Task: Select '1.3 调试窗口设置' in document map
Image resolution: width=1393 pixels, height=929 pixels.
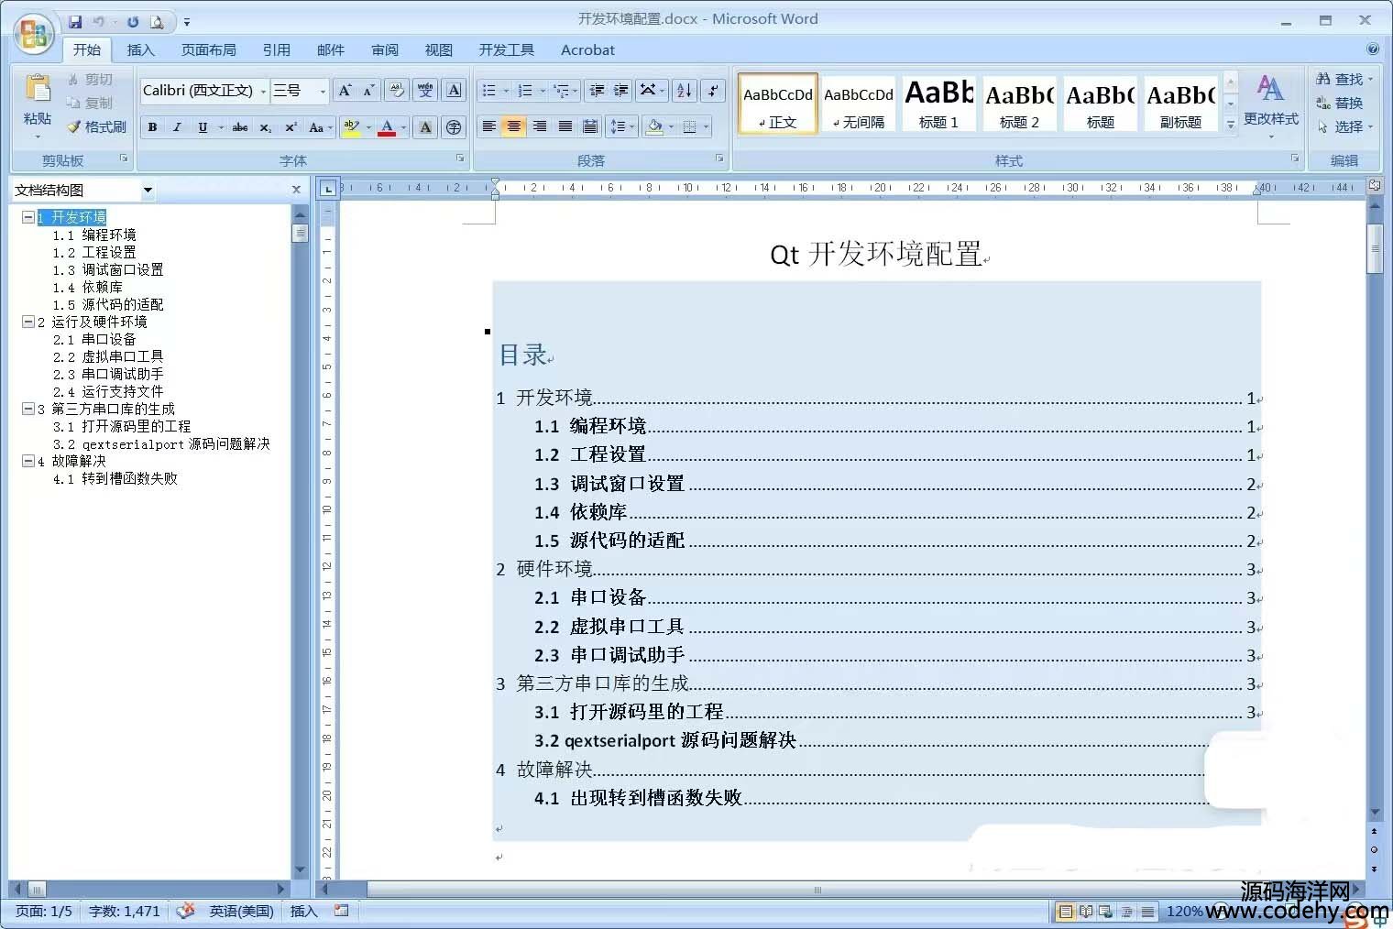Action: pos(108,269)
